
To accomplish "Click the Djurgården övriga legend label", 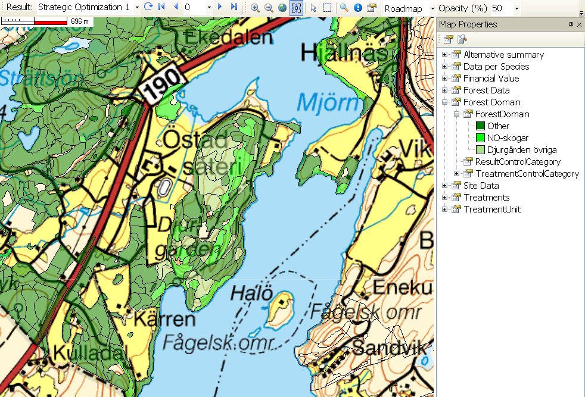I will pos(522,150).
